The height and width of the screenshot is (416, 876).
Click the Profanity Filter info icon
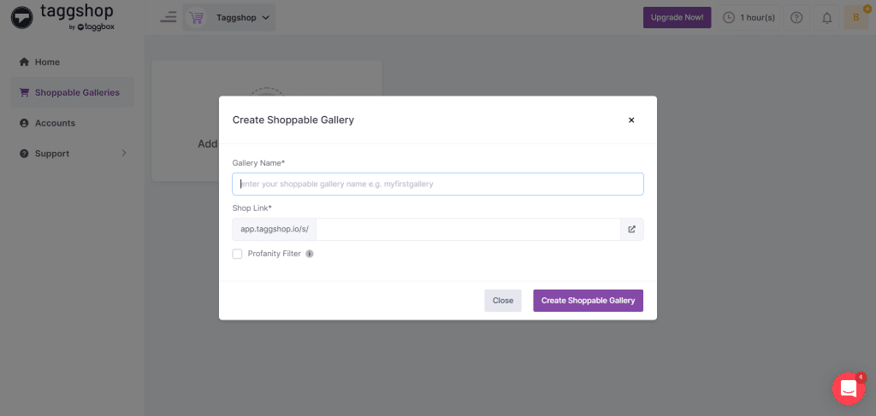pyautogui.click(x=310, y=254)
